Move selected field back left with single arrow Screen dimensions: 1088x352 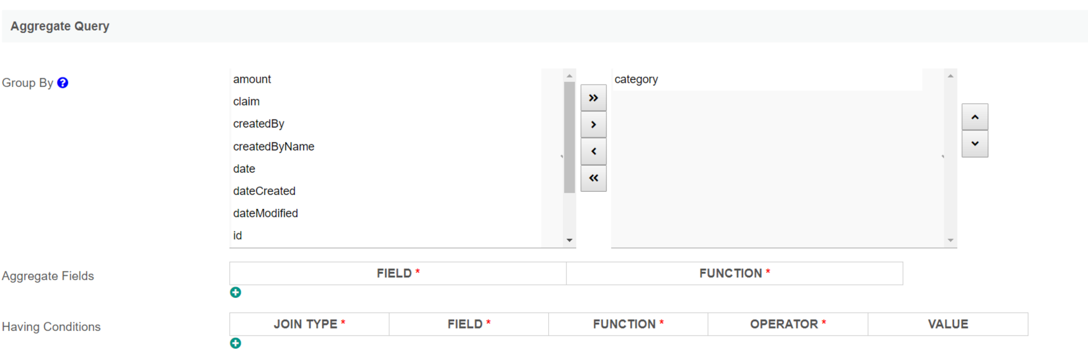(593, 151)
